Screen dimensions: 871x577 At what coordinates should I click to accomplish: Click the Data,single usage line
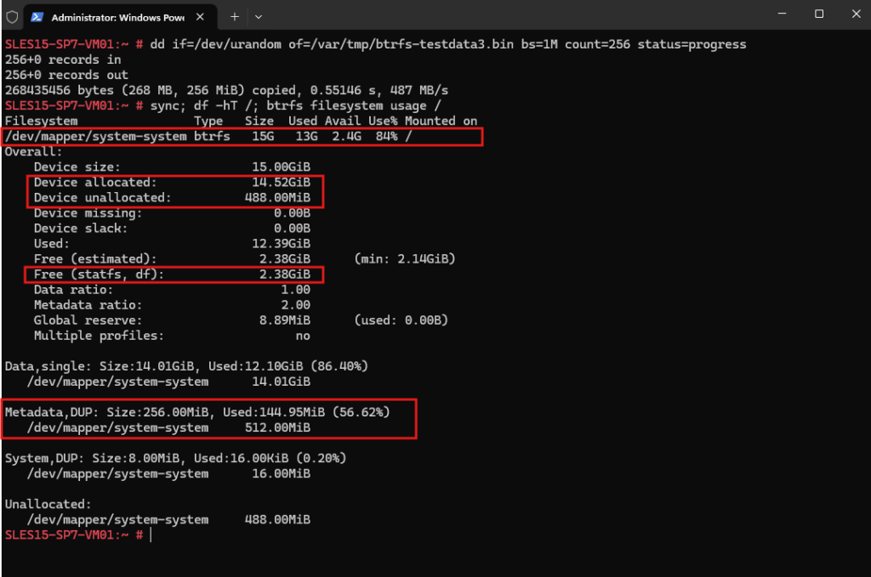click(x=186, y=366)
